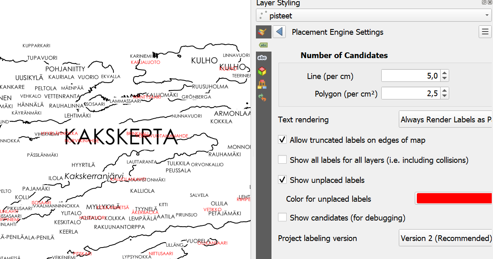The height and width of the screenshot is (259, 493).
Task: Focus the Polygon (per cm²) value field
Action: coord(411,94)
